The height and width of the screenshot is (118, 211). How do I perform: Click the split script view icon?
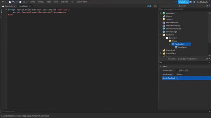(x=155, y=6)
